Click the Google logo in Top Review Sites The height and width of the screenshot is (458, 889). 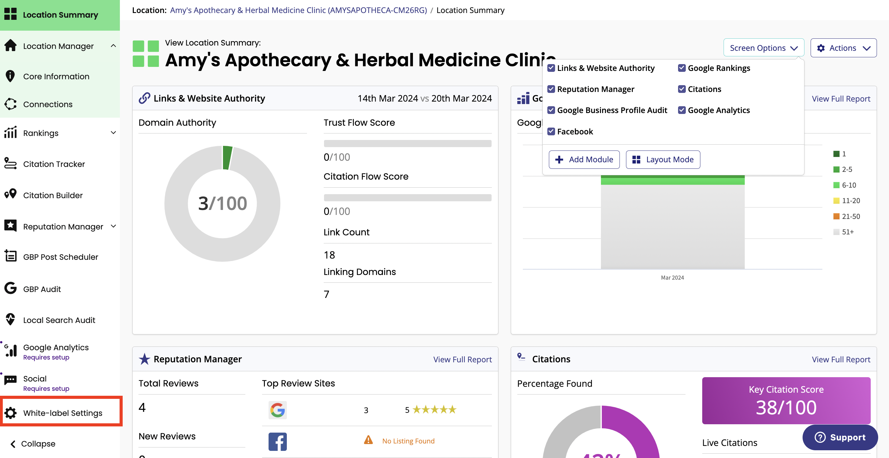click(x=278, y=410)
